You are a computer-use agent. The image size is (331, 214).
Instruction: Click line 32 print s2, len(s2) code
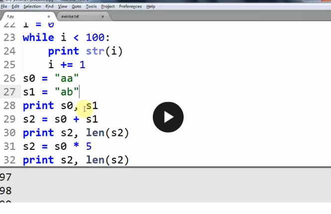[76, 160]
